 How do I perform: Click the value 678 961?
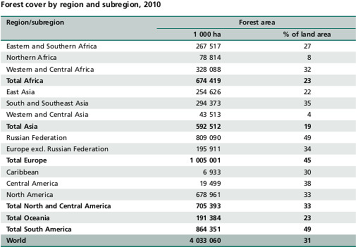click(208, 195)
